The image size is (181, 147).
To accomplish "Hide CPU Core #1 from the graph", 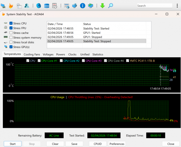I will 39,61.
